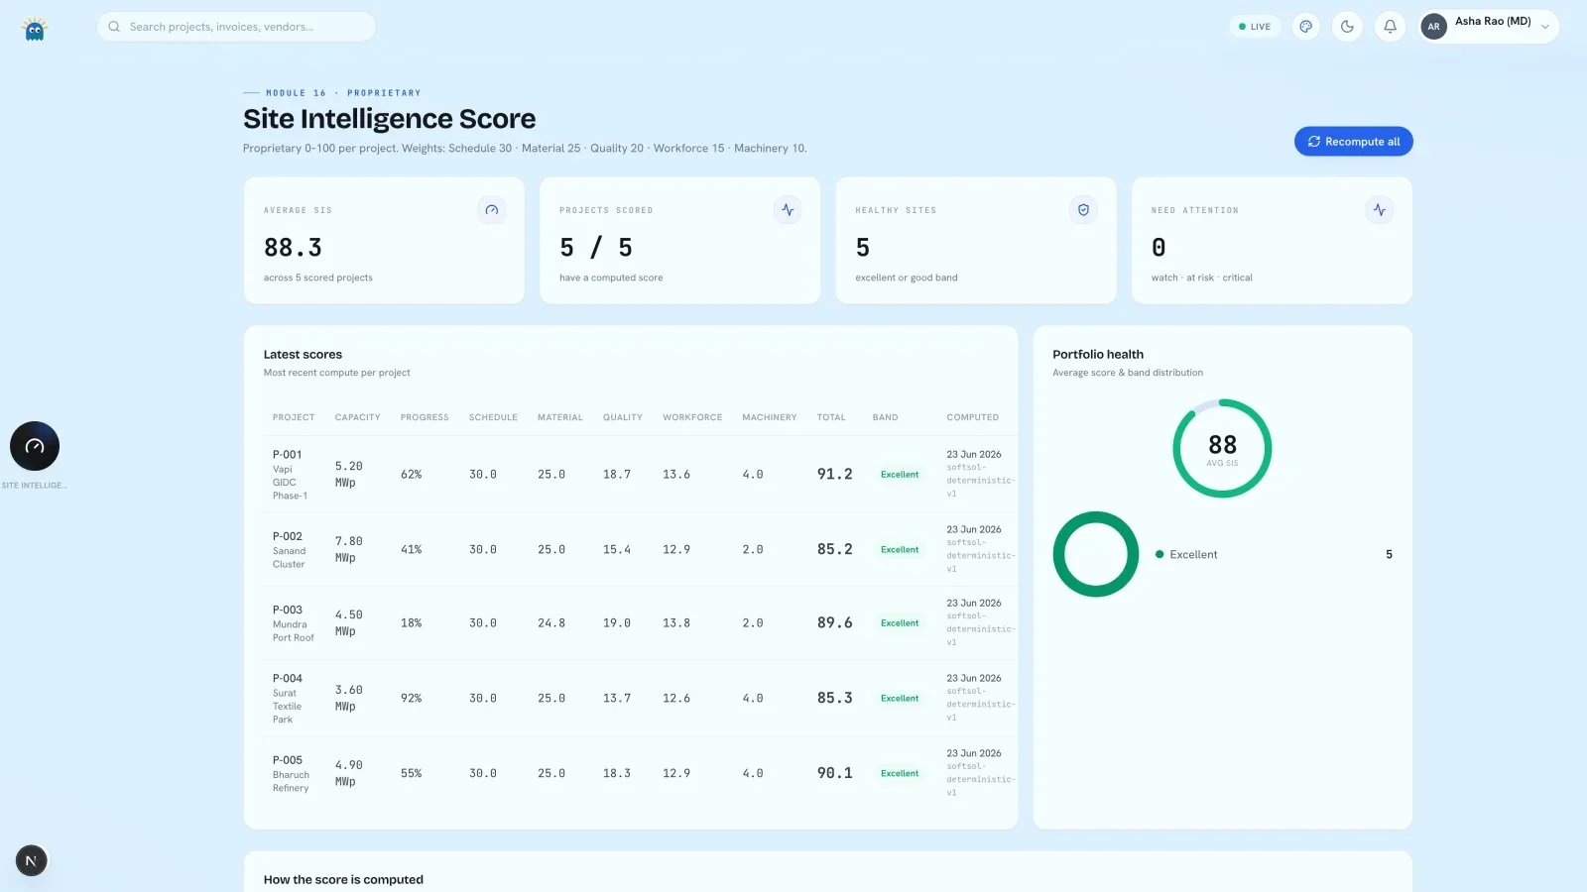Click the TOTAL column header
The width and height of the screenshot is (1587, 892).
point(831,417)
